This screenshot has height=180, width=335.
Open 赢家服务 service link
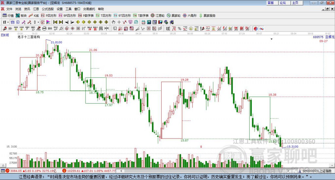coord(207,16)
